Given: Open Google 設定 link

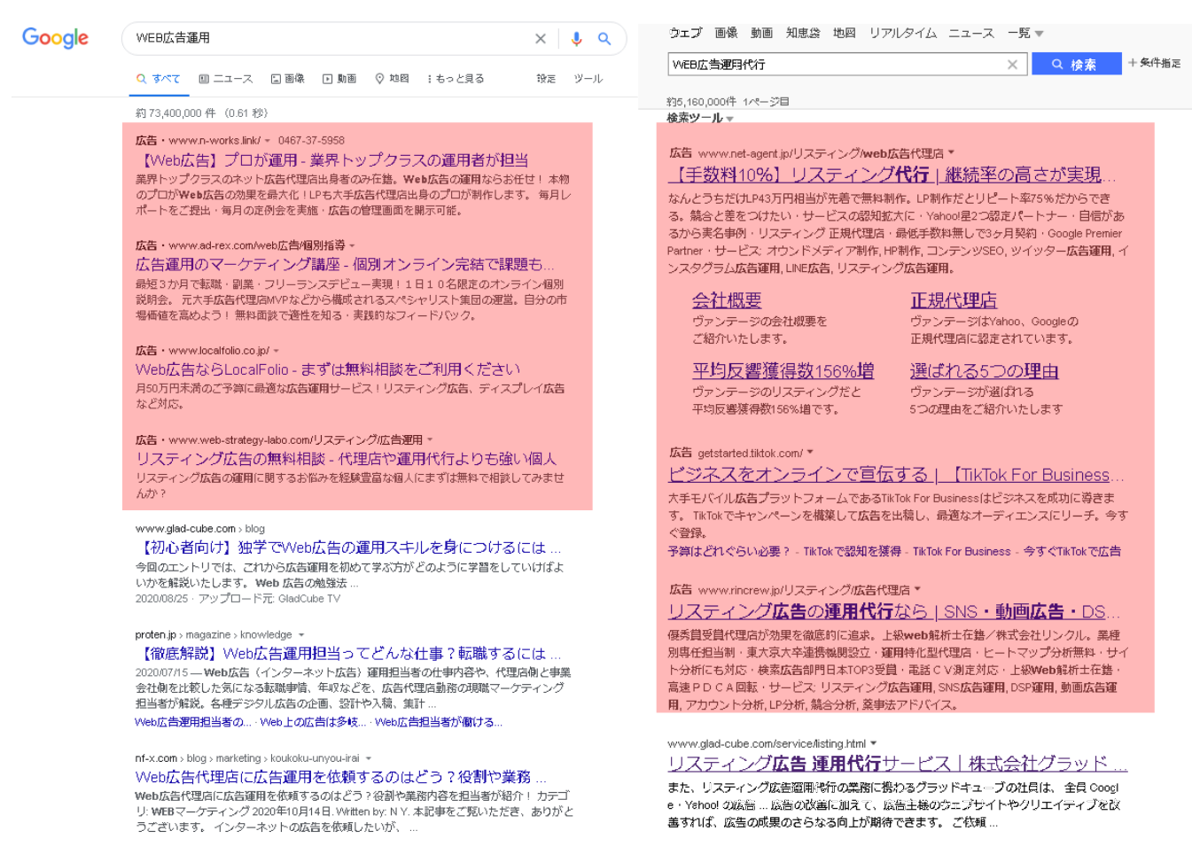Looking at the screenshot, I should [546, 79].
